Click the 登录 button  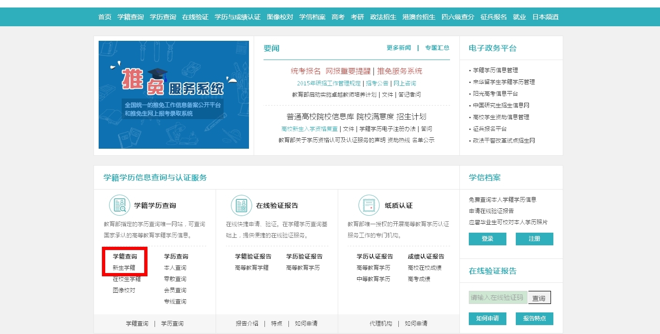pyautogui.click(x=487, y=239)
